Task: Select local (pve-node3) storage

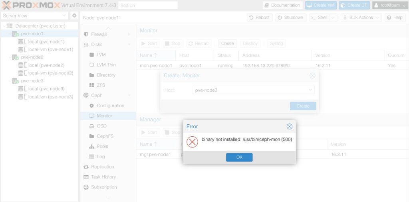Action: coord(46,89)
